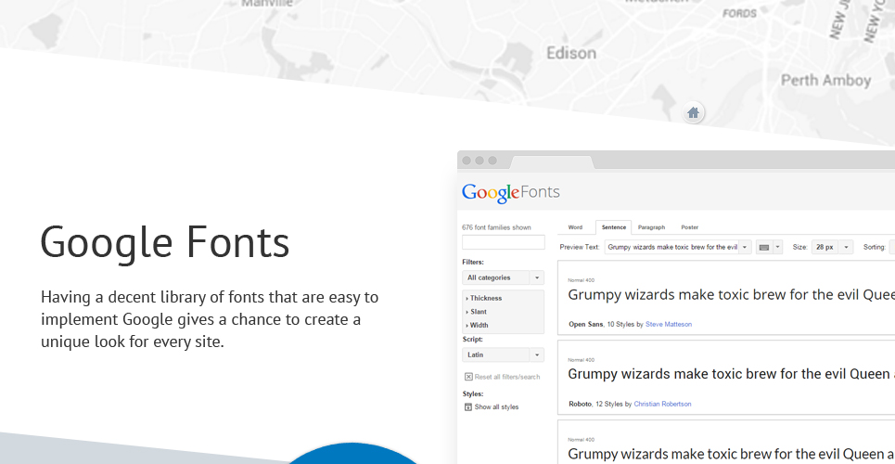Click the first browser window dot

coord(467,161)
